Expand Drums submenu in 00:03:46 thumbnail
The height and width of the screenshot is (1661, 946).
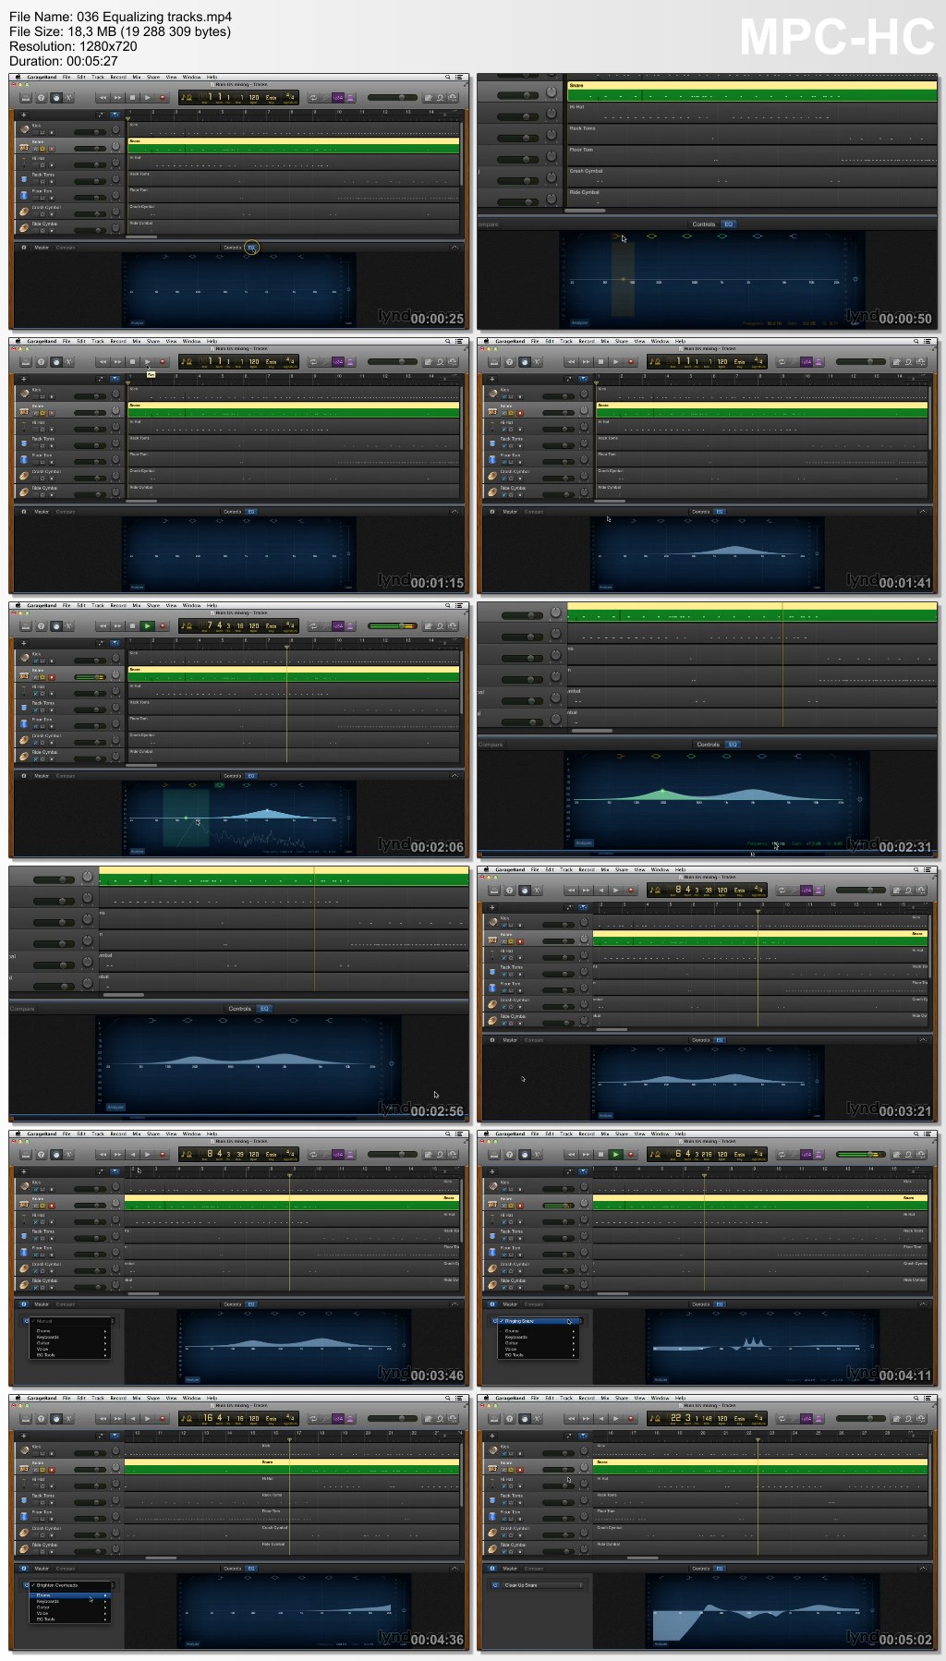(71, 1331)
